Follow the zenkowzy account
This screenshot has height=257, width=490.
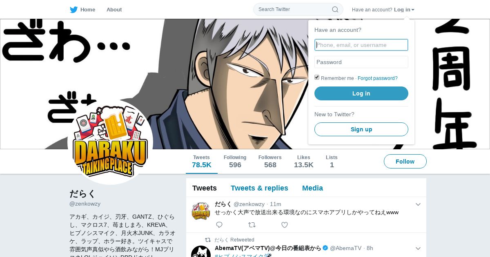(x=405, y=162)
